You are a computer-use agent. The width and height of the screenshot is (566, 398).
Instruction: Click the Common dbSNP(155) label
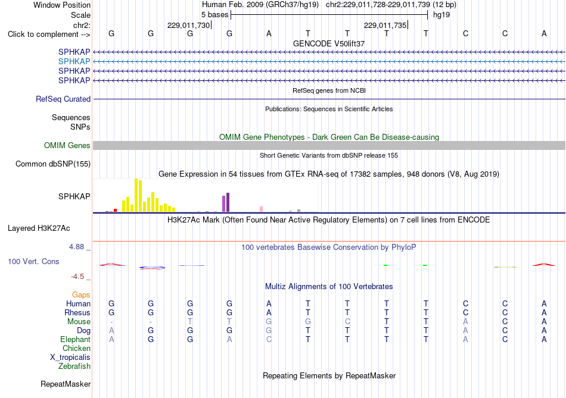coord(52,164)
